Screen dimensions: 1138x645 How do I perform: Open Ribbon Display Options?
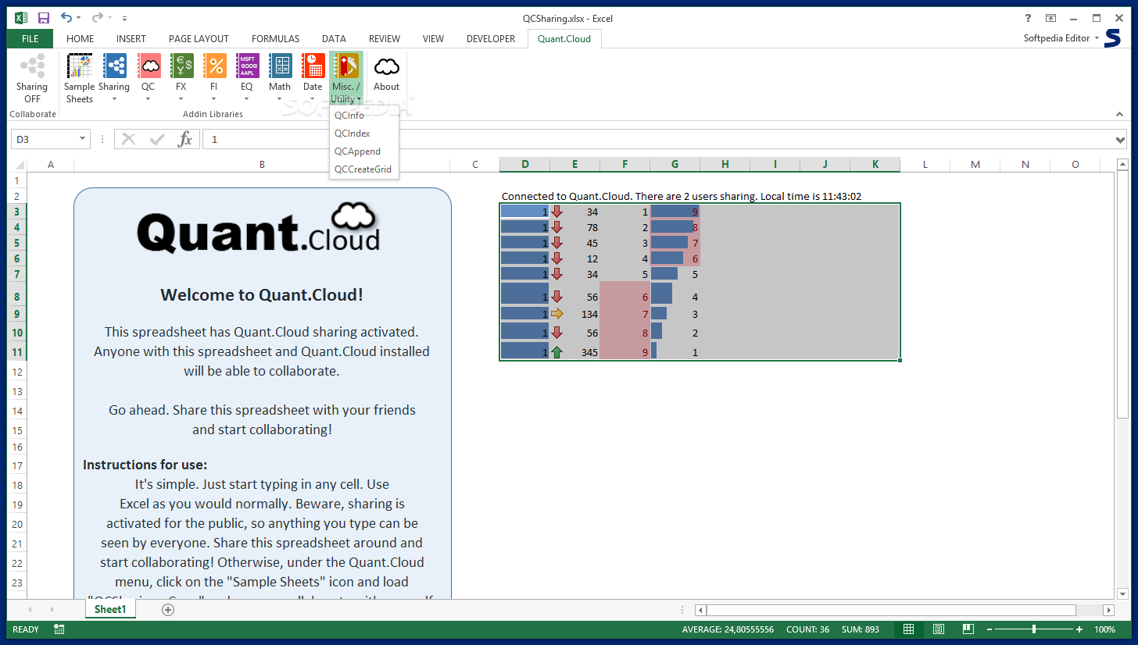pyautogui.click(x=1050, y=18)
